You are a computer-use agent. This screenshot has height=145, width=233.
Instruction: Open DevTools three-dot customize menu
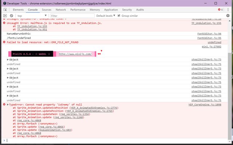click(228, 10)
